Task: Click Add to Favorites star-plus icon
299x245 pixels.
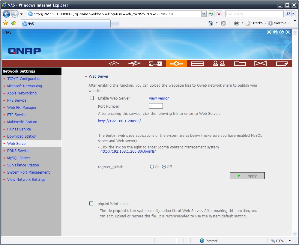Action: (14, 23)
